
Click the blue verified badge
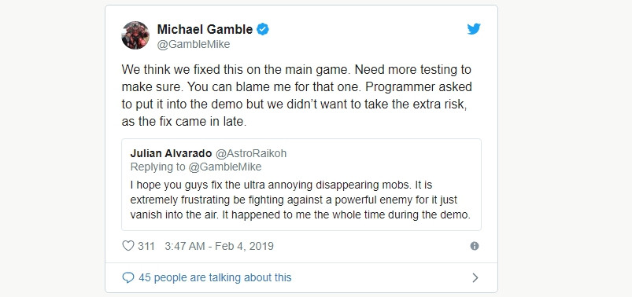click(x=263, y=29)
